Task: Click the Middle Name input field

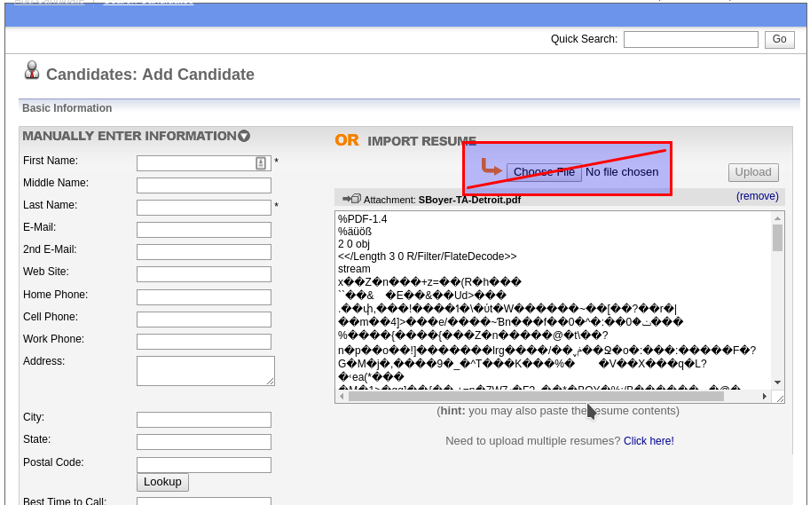Action: click(x=203, y=185)
